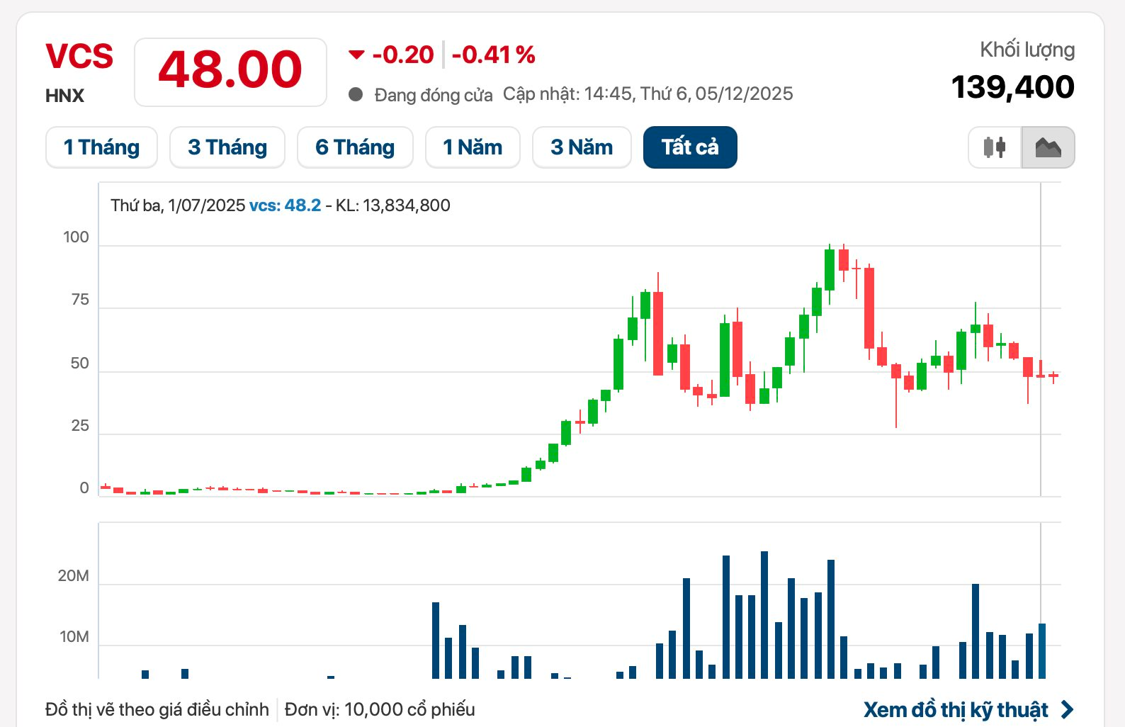Click the rightmost volume bar

1042,650
